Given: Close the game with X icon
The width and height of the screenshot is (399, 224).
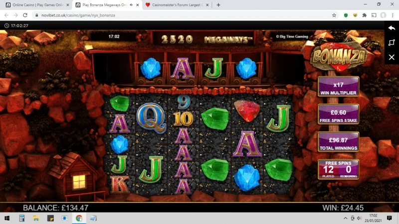Looking at the screenshot, I should coord(392,57).
